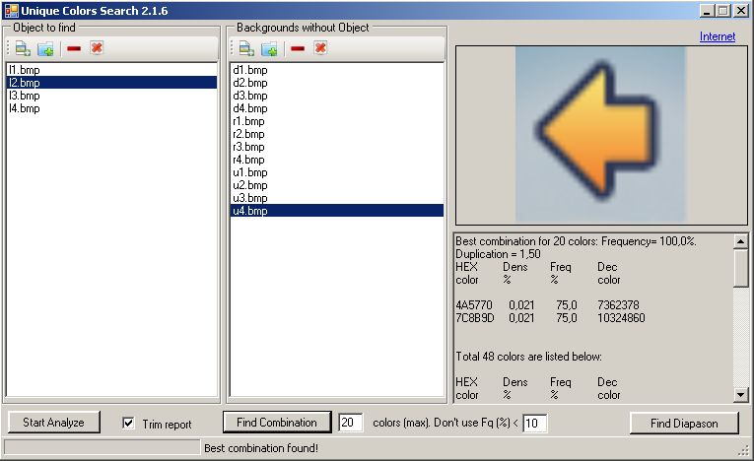Click add folder icon in Object to find toolbar
This screenshot has height=461, width=754.
45,48
